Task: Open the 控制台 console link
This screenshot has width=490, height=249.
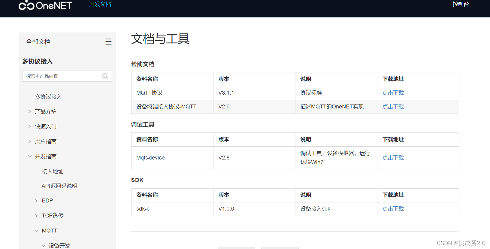Action: point(461,4)
